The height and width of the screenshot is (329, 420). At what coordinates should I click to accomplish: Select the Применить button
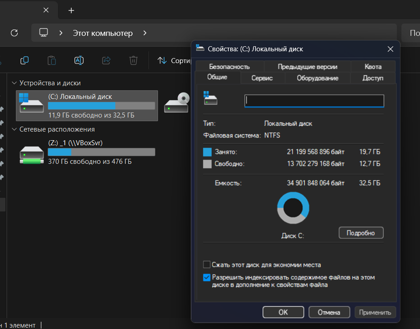(x=375, y=312)
